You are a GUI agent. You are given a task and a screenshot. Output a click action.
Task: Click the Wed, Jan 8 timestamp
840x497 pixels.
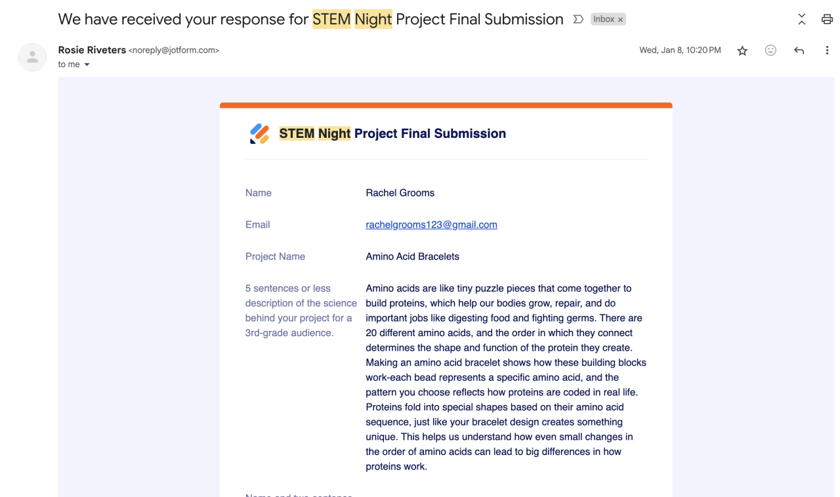tap(680, 51)
